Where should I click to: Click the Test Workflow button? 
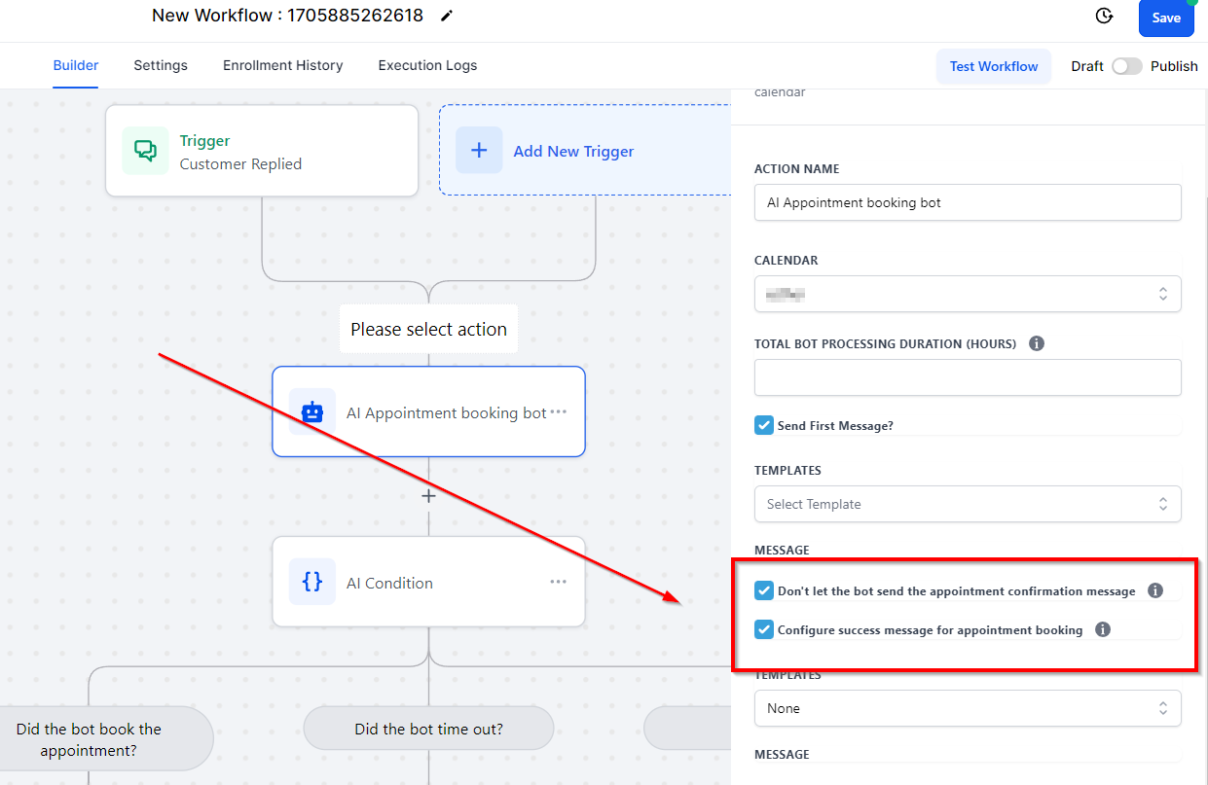click(x=993, y=66)
